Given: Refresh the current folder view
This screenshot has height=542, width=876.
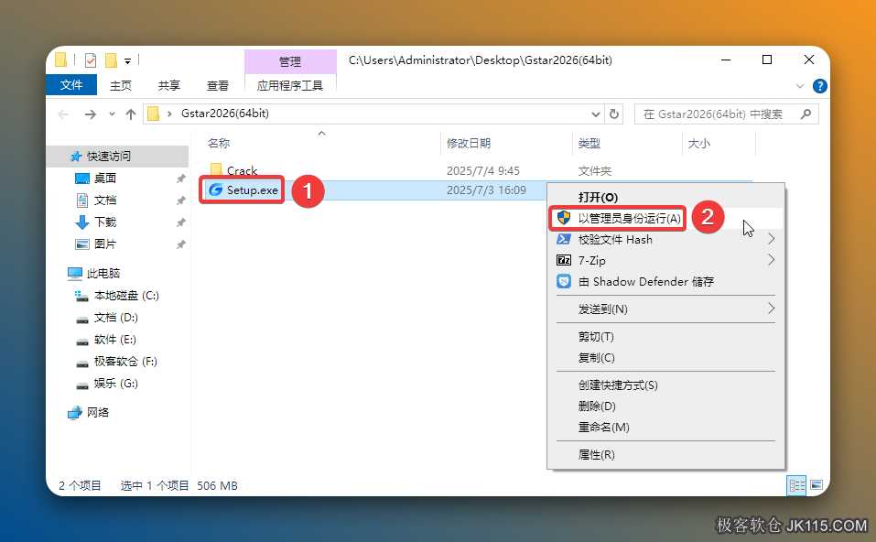Looking at the screenshot, I should click(x=614, y=114).
